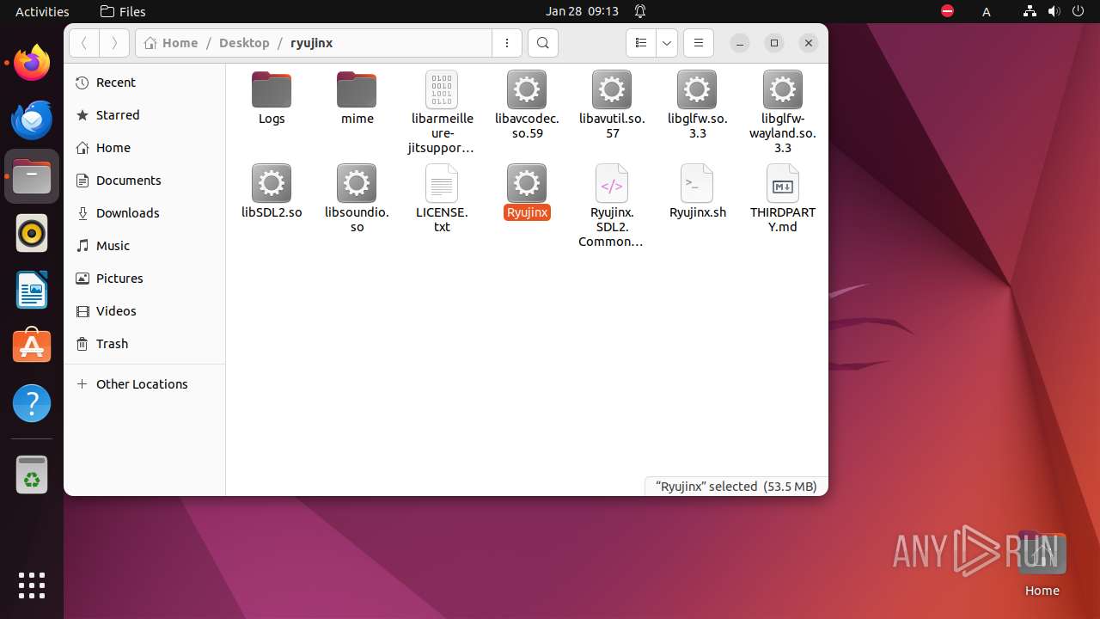This screenshot has height=619, width=1100.
Task: Expand the view options dropdown arrow
Action: click(667, 43)
